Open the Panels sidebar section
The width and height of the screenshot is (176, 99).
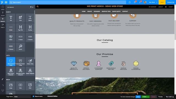tap(3, 26)
